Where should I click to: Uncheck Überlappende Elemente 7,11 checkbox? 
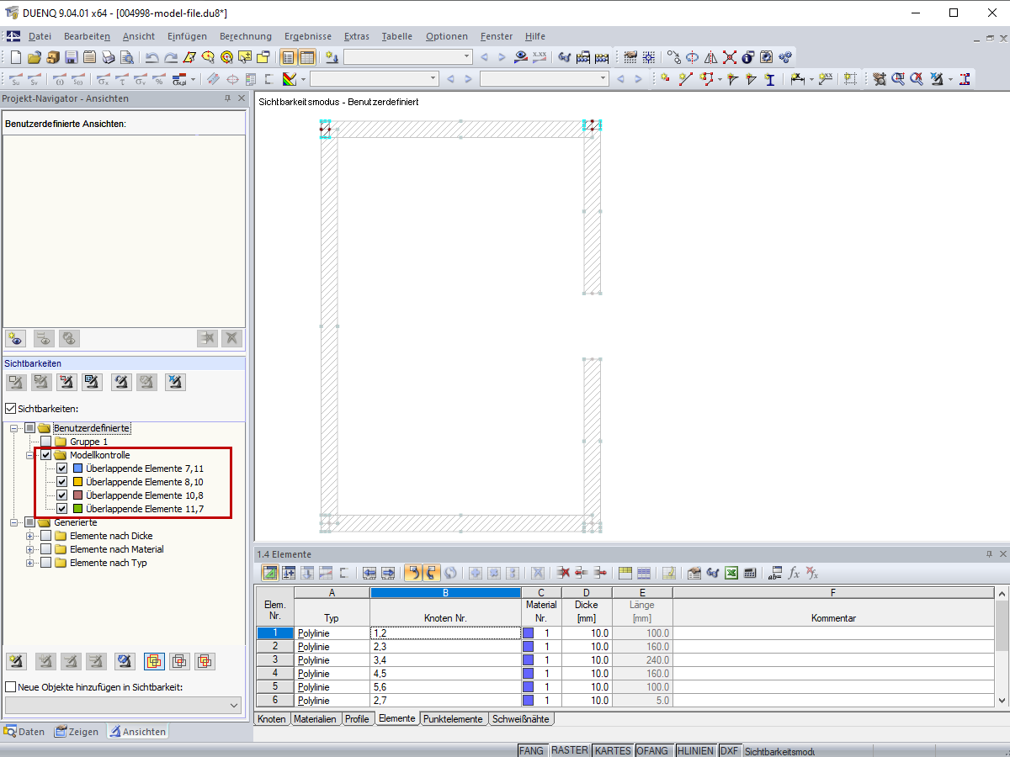[x=61, y=468]
